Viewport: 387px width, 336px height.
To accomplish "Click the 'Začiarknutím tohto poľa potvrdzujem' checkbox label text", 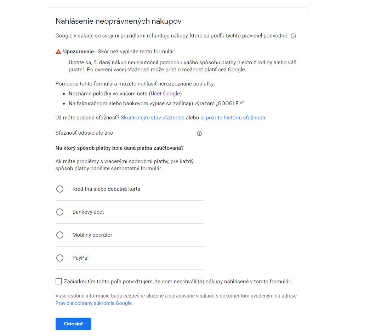I will (178, 282).
